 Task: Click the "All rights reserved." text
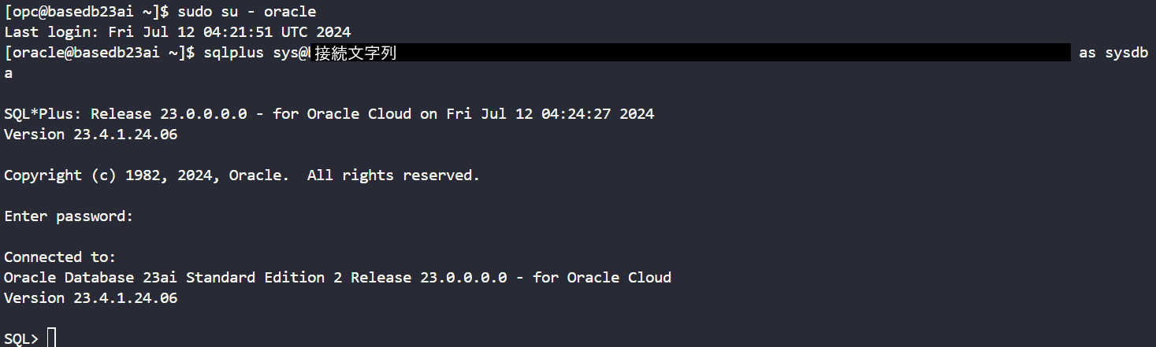(x=393, y=175)
